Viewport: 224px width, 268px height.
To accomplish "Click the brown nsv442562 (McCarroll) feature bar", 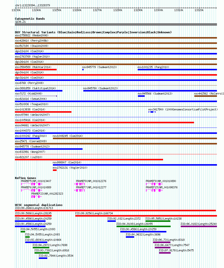I will click(x=206, y=96).
